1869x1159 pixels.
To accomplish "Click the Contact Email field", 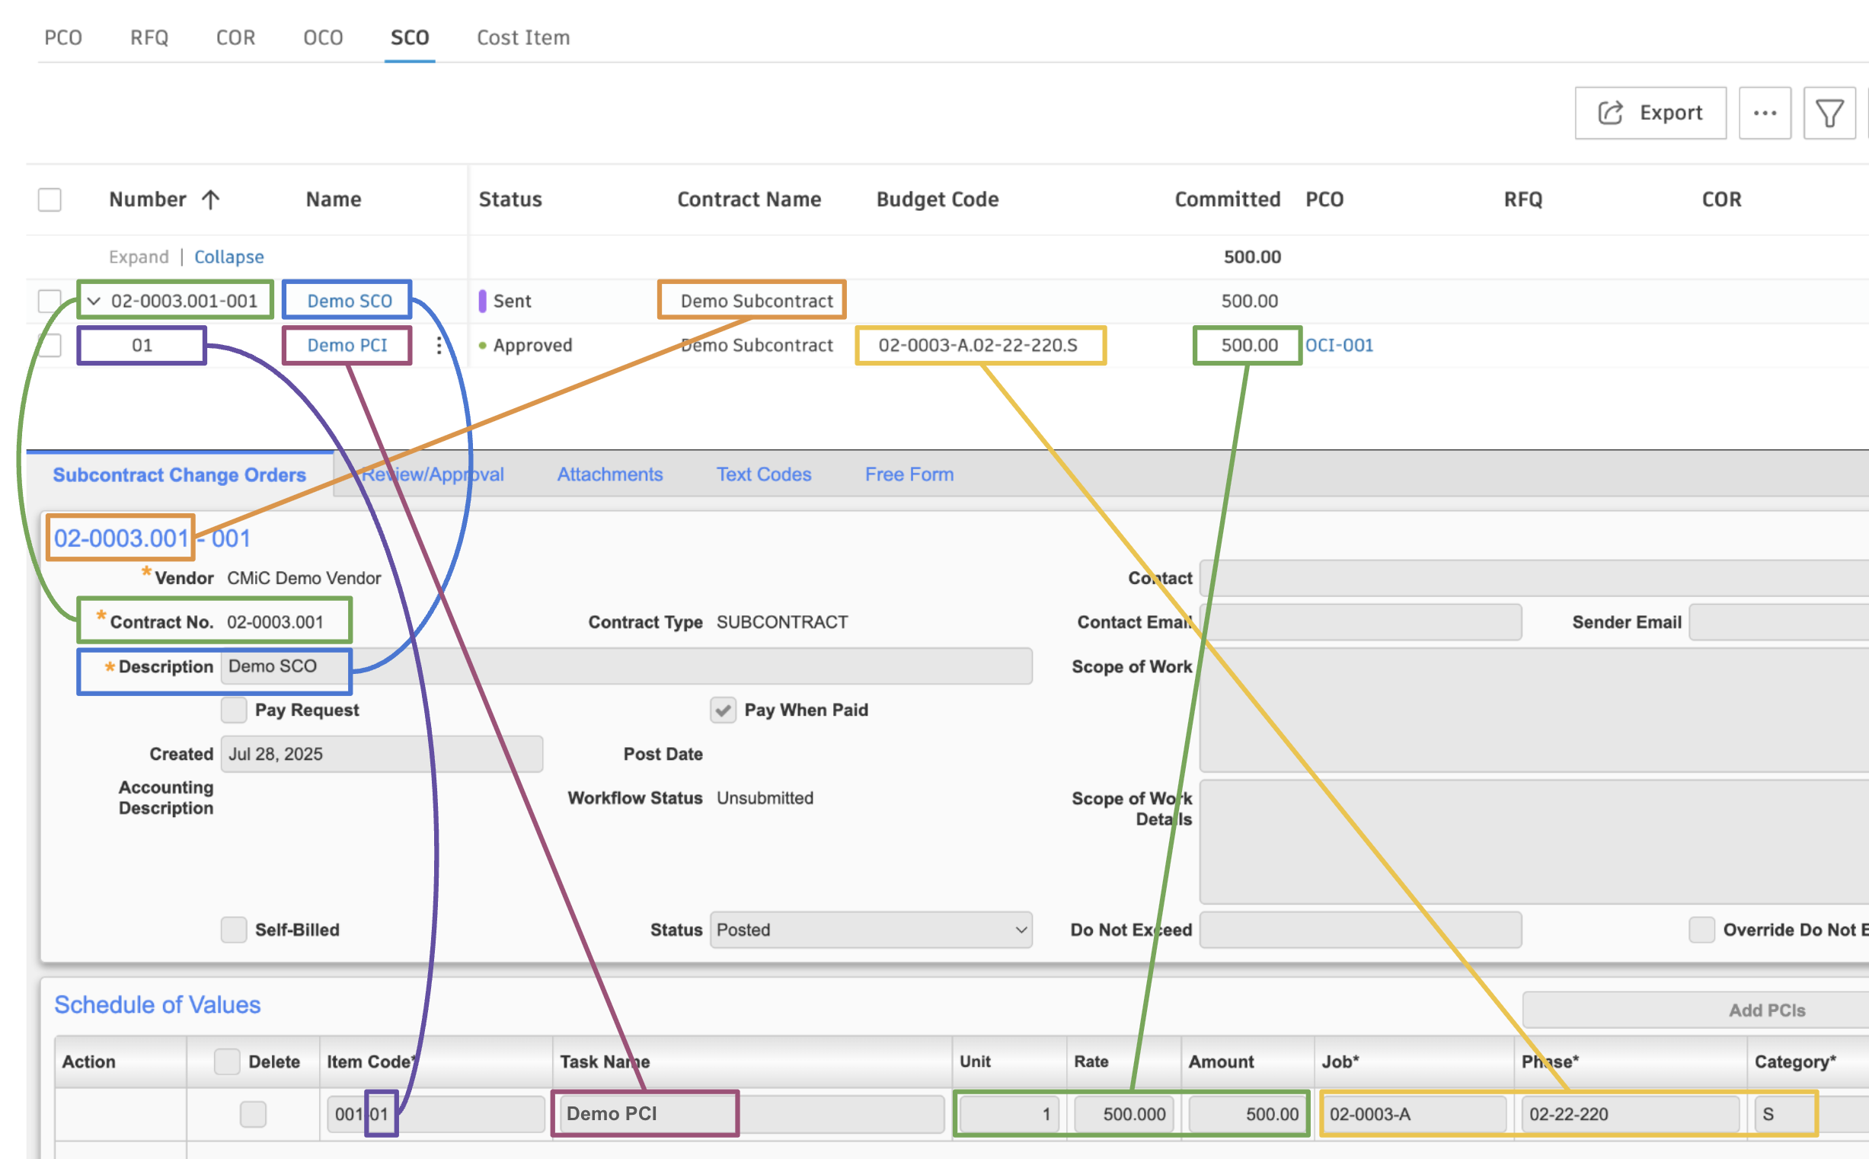I will point(1361,621).
